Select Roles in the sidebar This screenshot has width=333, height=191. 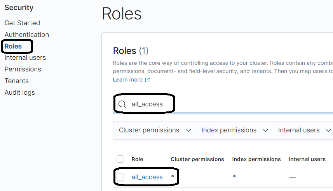(x=13, y=46)
